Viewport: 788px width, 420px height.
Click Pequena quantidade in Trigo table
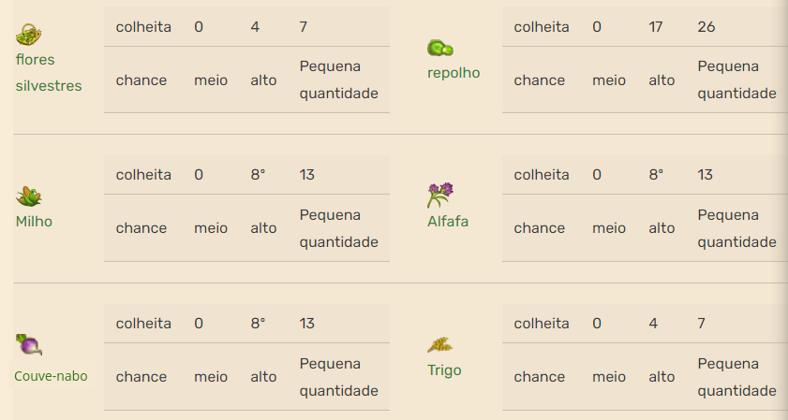pos(736,377)
